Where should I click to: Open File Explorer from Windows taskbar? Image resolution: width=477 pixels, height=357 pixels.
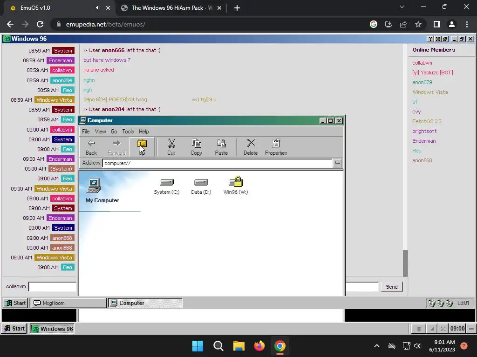point(239,346)
